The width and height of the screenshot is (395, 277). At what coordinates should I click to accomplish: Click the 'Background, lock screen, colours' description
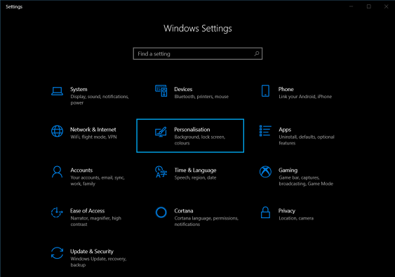tap(200, 140)
